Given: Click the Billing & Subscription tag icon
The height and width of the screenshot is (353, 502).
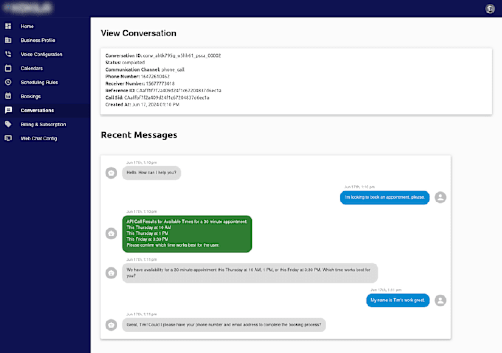Looking at the screenshot, I should pyautogui.click(x=8, y=124).
